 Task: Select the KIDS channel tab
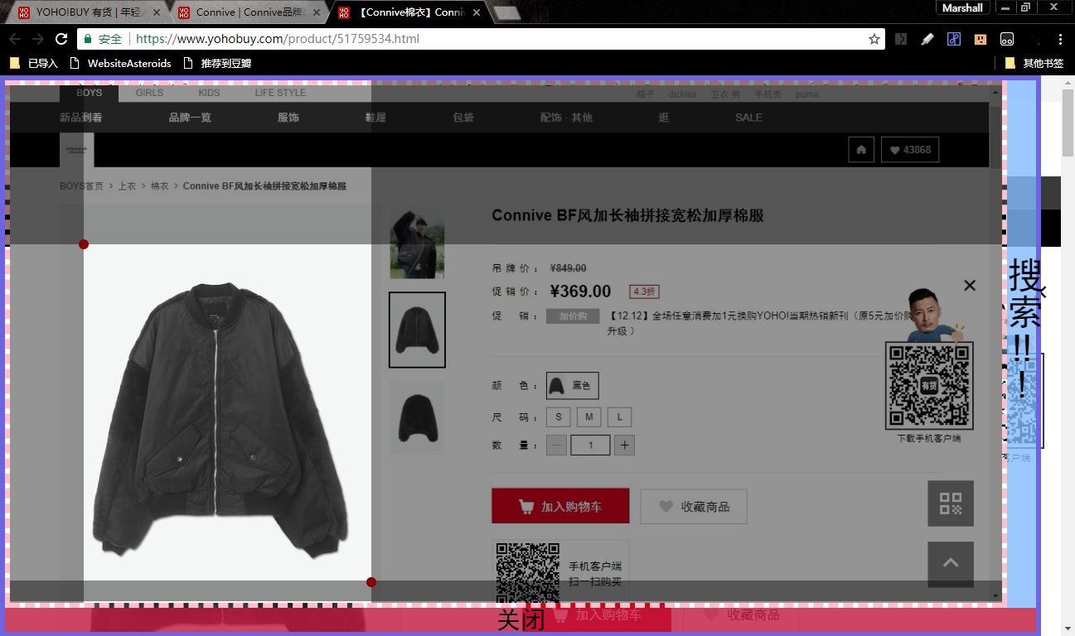click(209, 93)
